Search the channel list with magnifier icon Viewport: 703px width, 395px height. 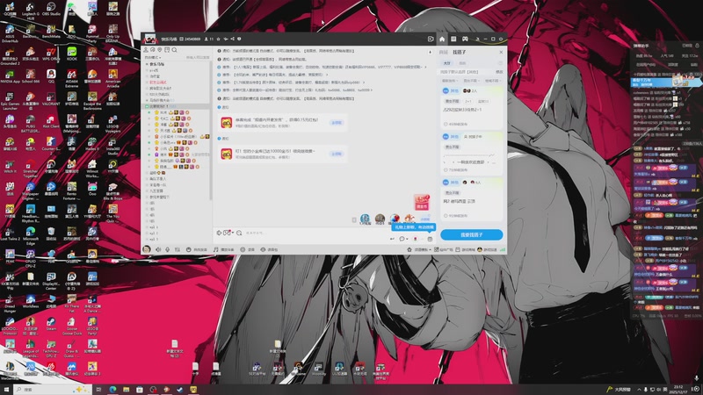174,50
